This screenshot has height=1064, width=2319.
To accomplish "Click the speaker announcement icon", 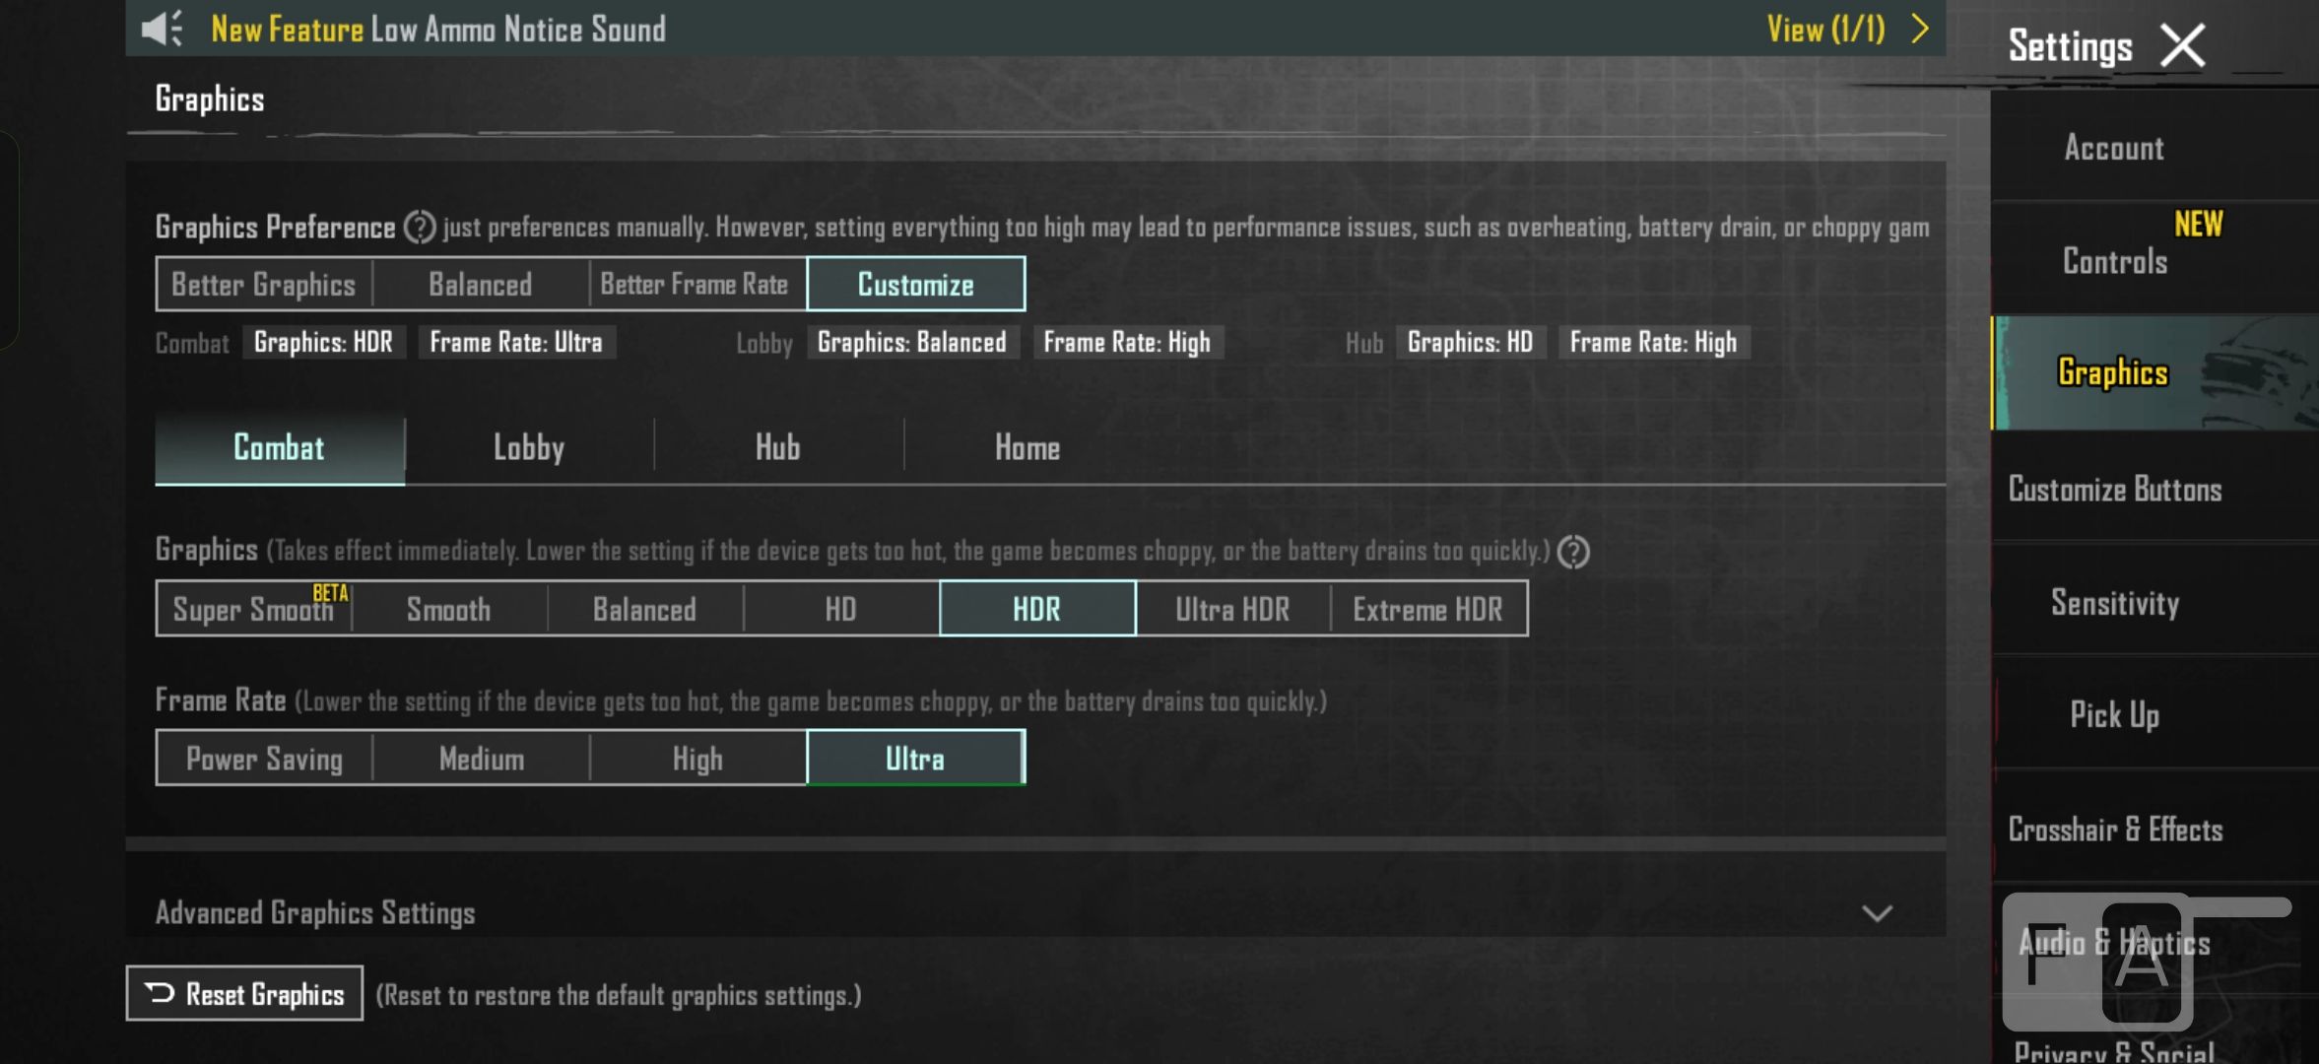I will (162, 29).
